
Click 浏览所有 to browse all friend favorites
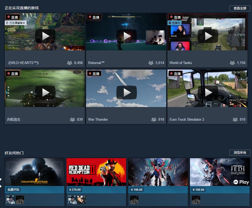pyautogui.click(x=240, y=153)
